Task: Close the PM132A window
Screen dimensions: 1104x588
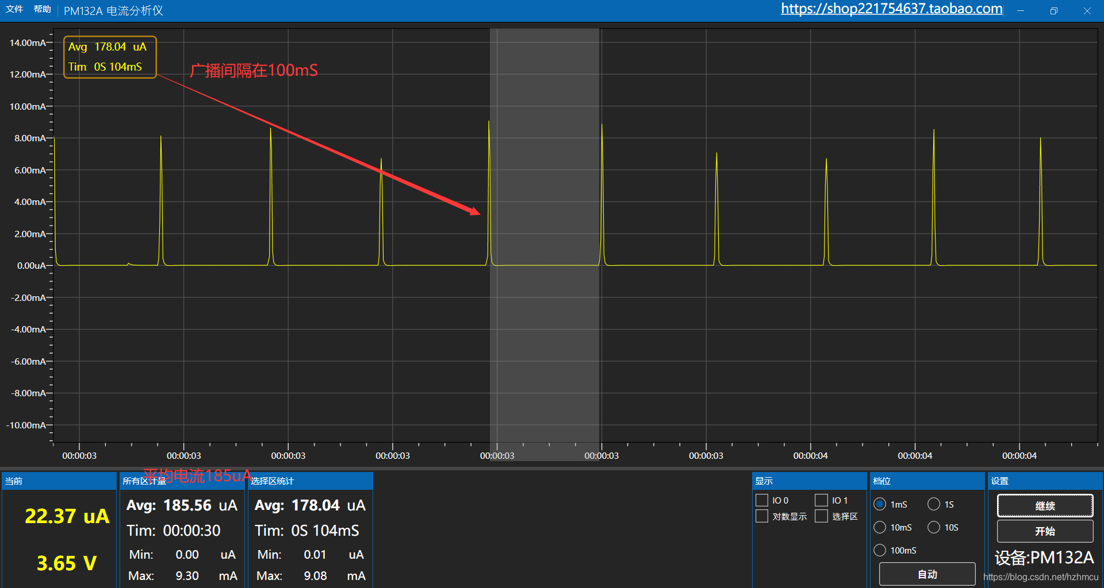Action: (1087, 10)
